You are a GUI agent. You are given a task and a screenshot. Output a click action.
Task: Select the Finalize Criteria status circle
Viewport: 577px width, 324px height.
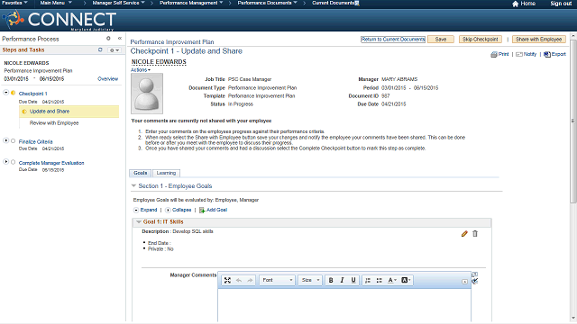(x=14, y=141)
